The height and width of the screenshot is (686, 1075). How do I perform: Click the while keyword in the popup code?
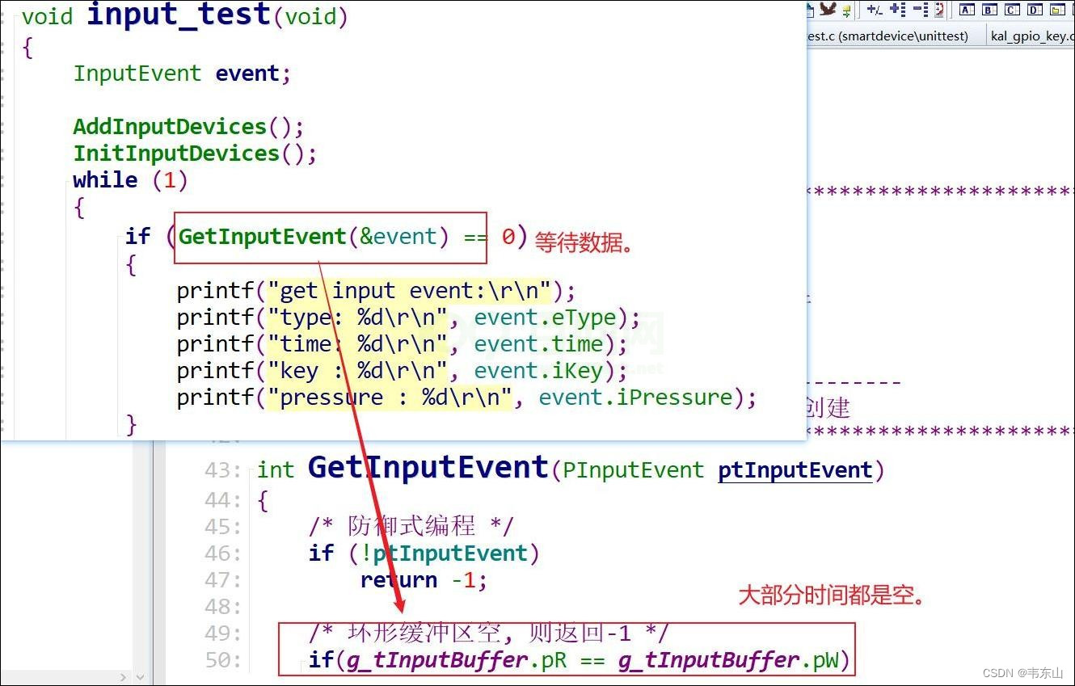click(x=105, y=179)
